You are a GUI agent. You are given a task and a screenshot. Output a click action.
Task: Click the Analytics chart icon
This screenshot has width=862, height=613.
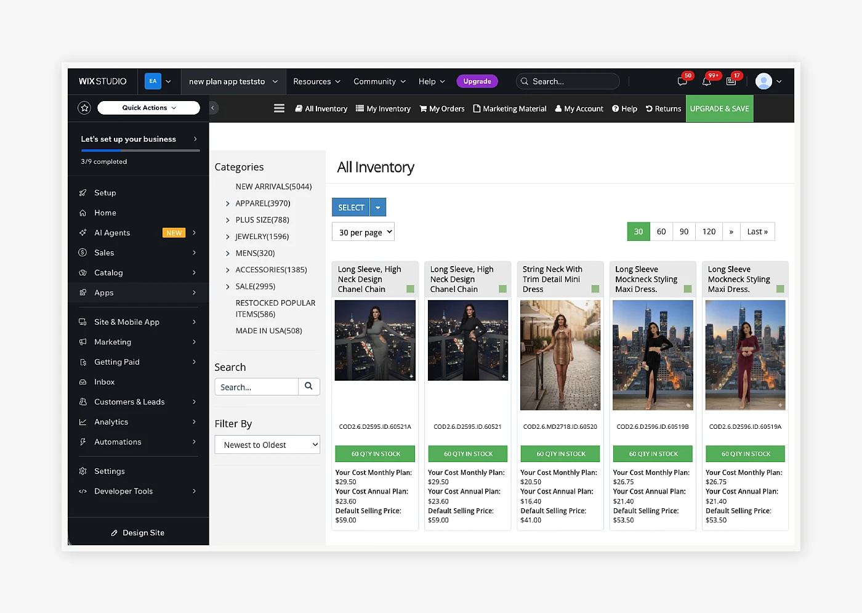pos(83,422)
